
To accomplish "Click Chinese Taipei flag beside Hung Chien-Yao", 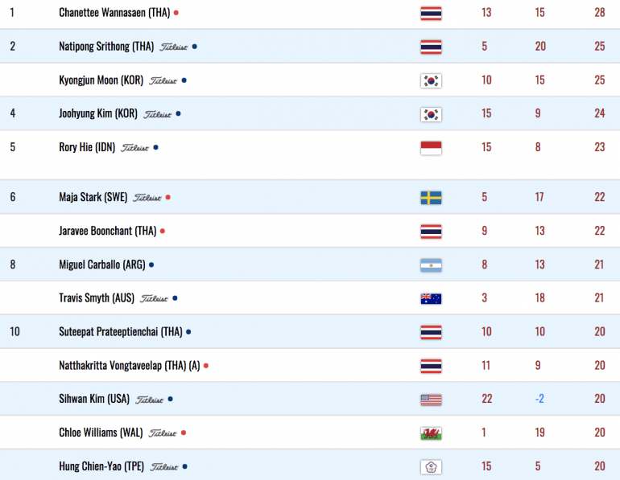I will 431,467.
